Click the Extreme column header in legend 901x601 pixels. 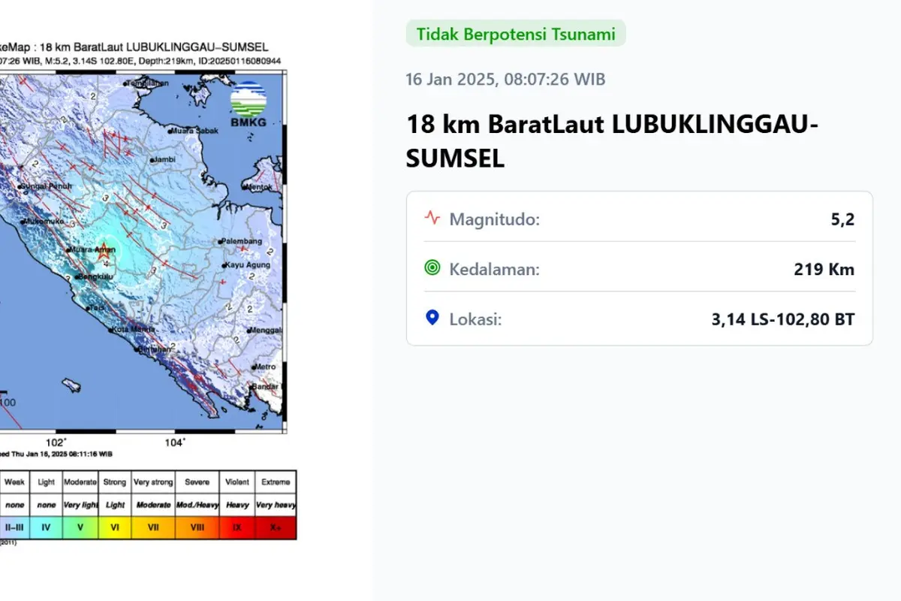[x=276, y=482]
